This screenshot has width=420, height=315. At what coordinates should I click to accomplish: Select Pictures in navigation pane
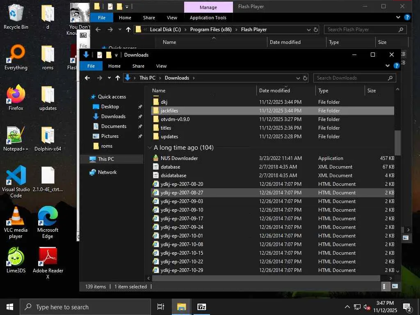[x=110, y=136]
